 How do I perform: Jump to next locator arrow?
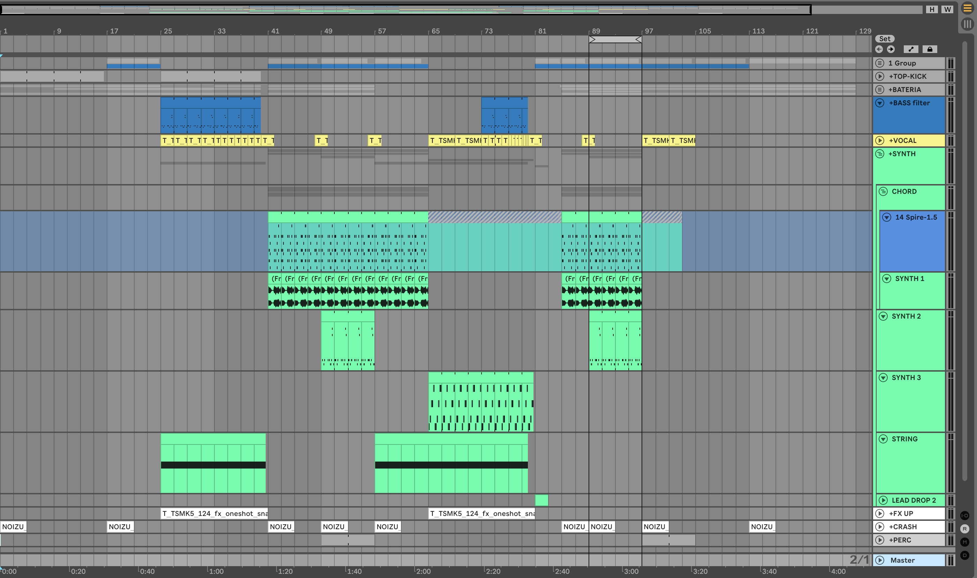[891, 49]
